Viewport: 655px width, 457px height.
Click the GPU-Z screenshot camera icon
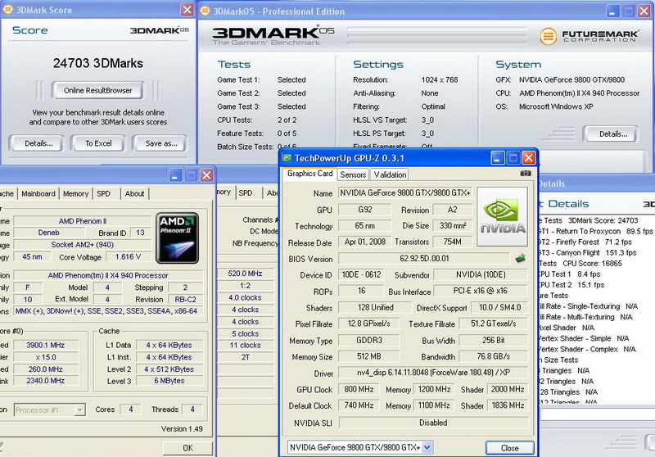click(x=526, y=173)
